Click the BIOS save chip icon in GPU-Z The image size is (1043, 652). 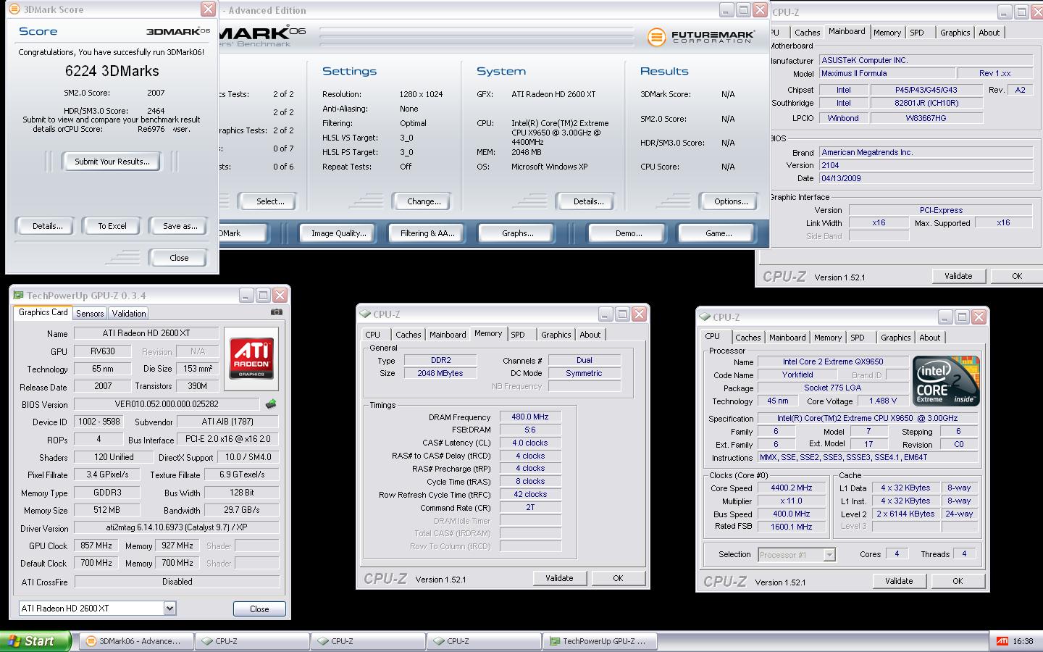(271, 404)
